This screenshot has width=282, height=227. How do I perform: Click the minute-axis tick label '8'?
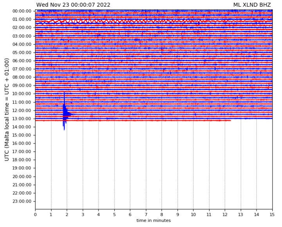(162, 214)
